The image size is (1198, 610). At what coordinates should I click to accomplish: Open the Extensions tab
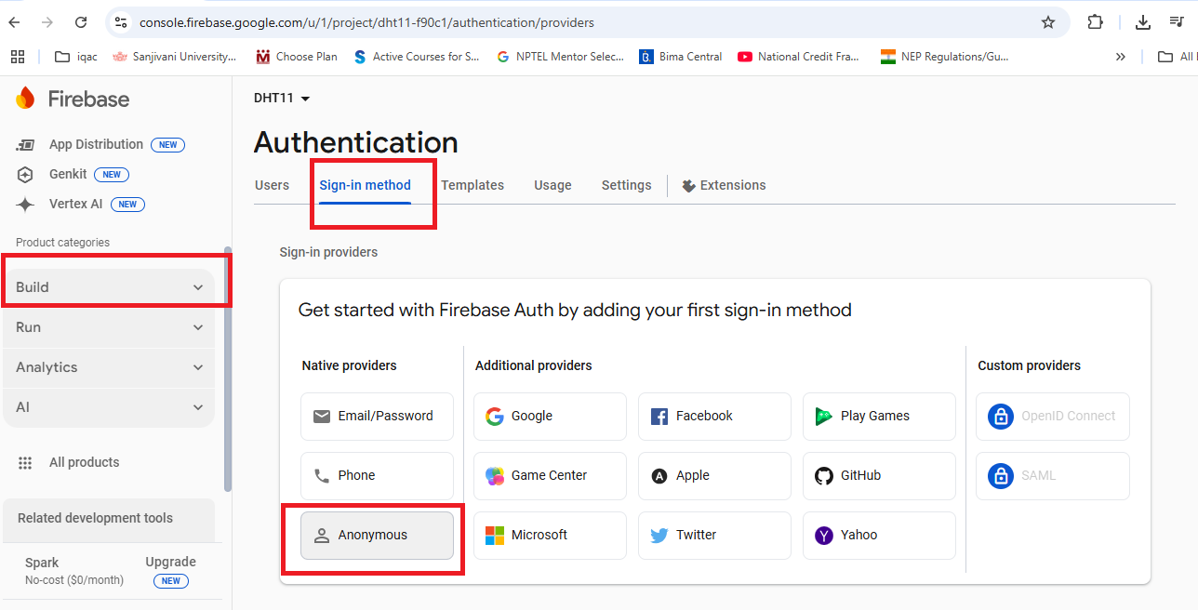coord(724,185)
